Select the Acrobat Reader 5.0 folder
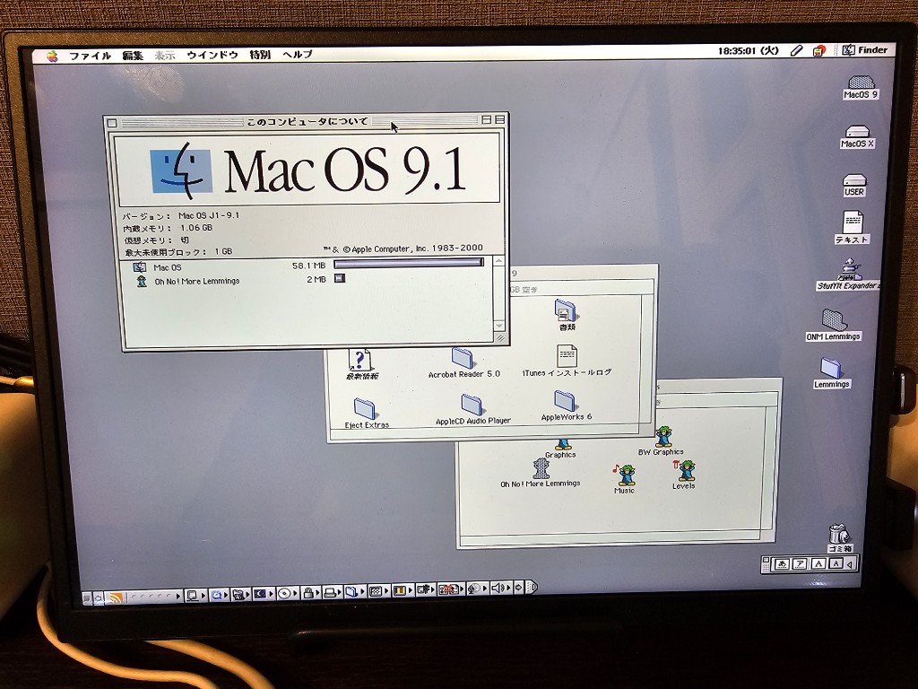918x689 pixels. [463, 363]
